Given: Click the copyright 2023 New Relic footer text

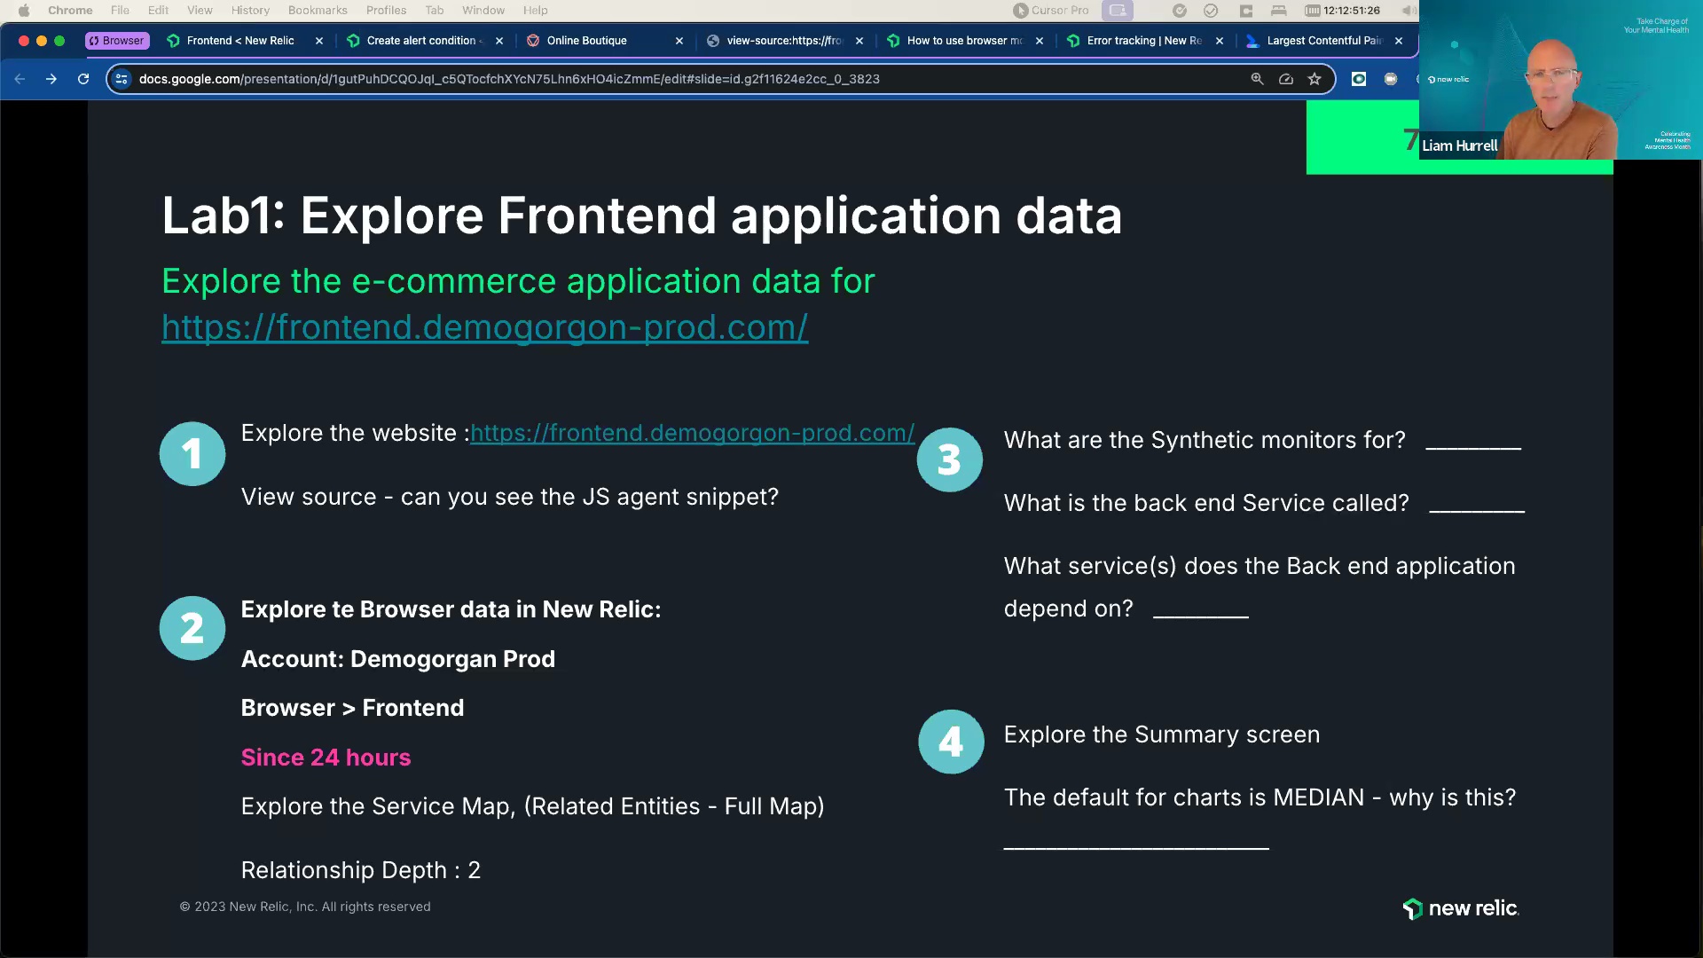Looking at the screenshot, I should (x=304, y=907).
